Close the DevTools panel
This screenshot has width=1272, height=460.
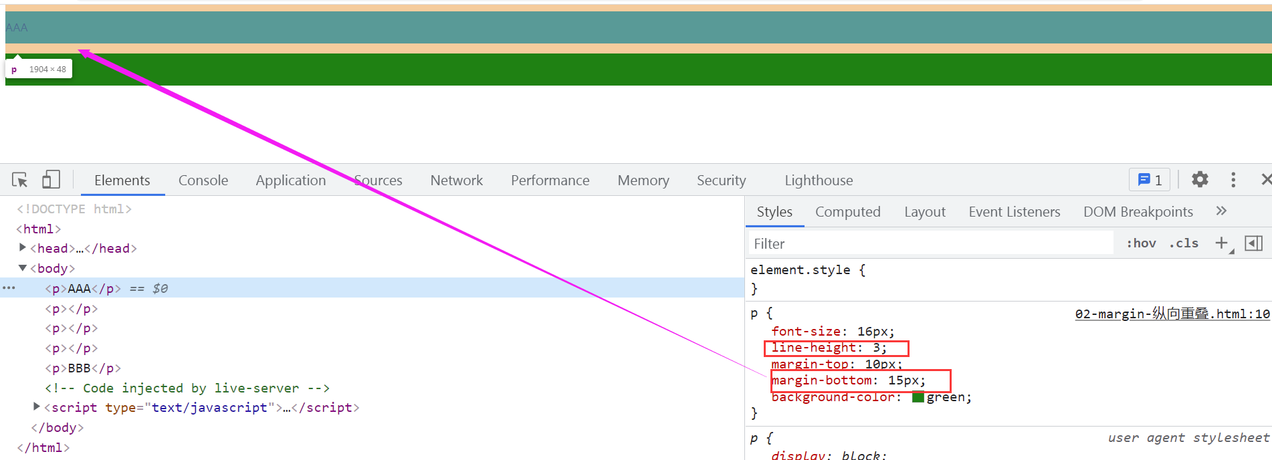click(1266, 179)
